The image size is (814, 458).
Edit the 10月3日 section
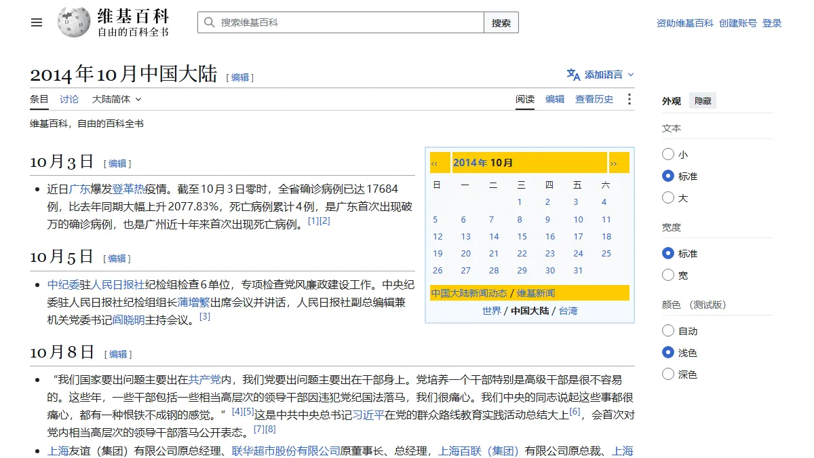click(x=117, y=164)
